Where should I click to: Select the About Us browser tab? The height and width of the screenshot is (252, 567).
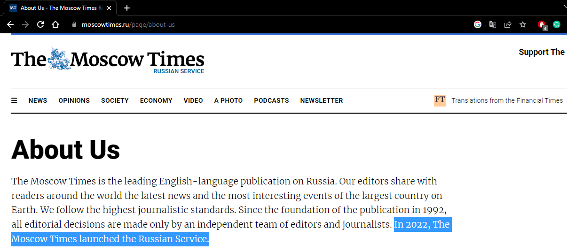[x=60, y=8]
